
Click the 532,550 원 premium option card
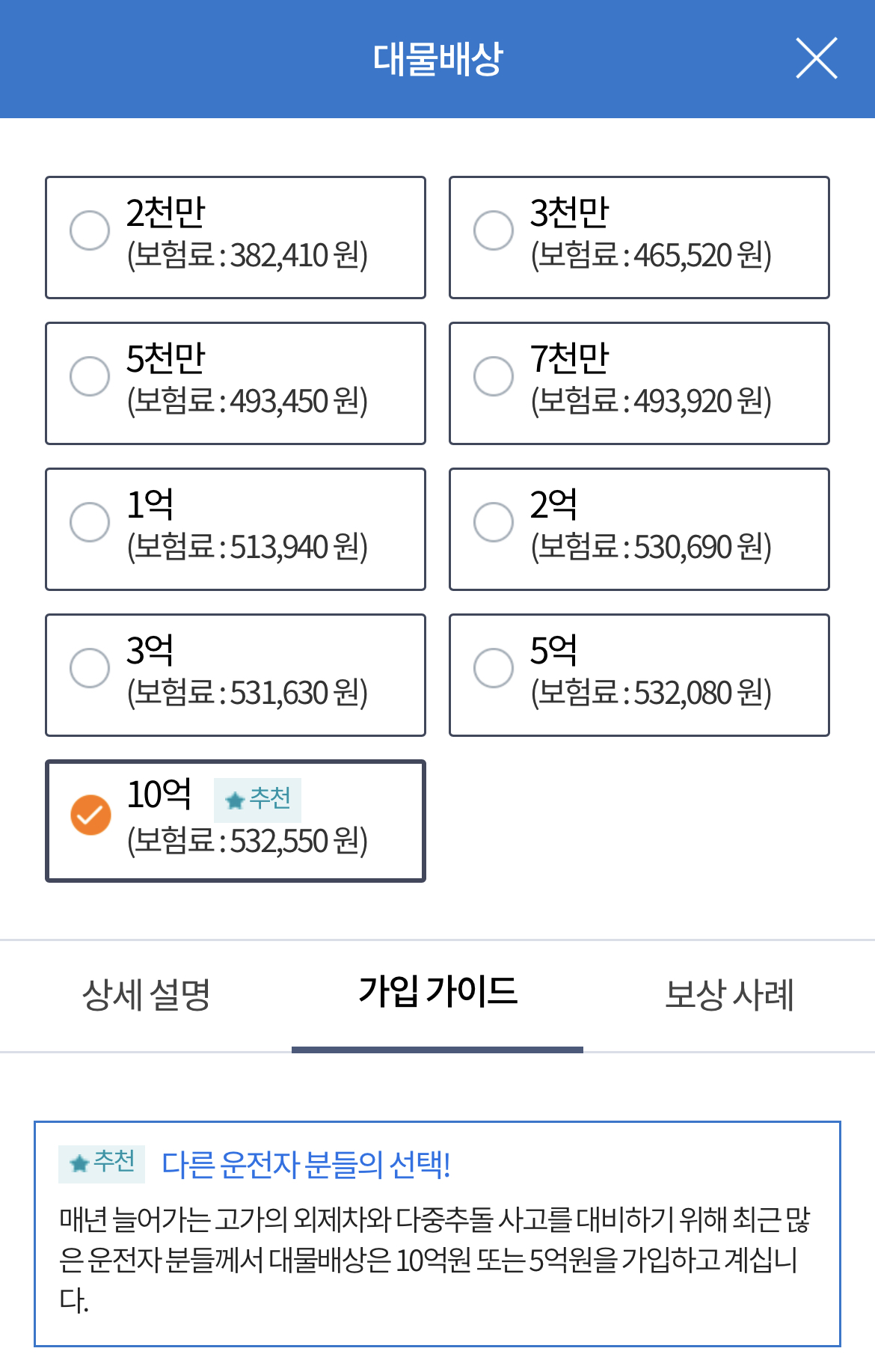point(236,821)
